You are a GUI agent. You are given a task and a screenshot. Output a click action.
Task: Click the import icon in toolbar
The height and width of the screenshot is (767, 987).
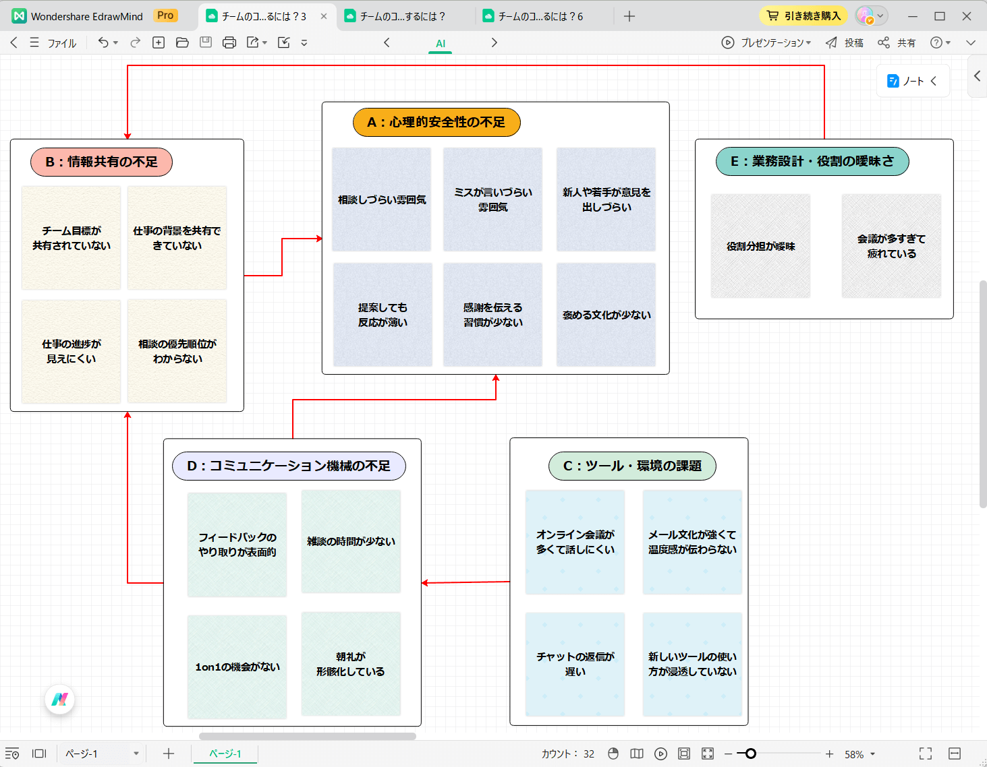click(x=284, y=42)
